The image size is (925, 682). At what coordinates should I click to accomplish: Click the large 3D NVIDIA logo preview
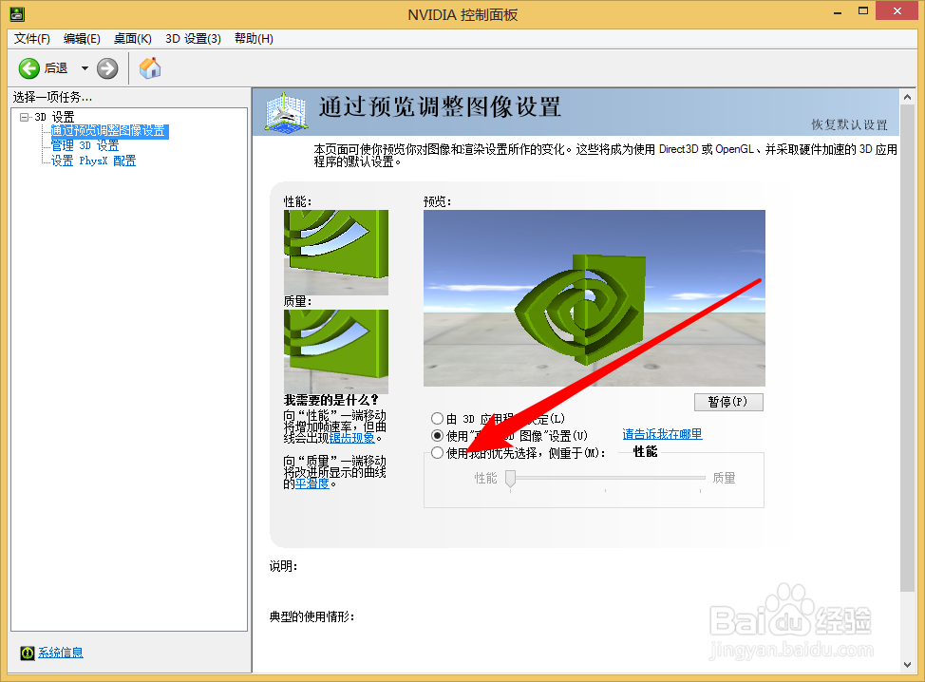(x=595, y=298)
